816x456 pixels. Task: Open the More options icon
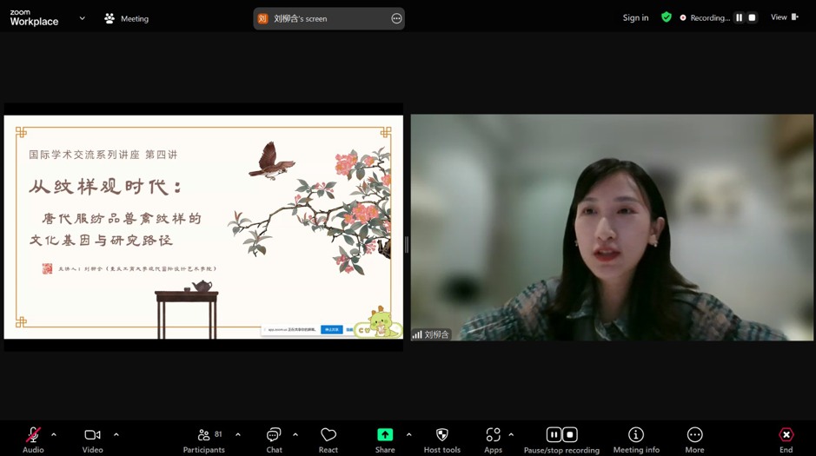tap(694, 435)
